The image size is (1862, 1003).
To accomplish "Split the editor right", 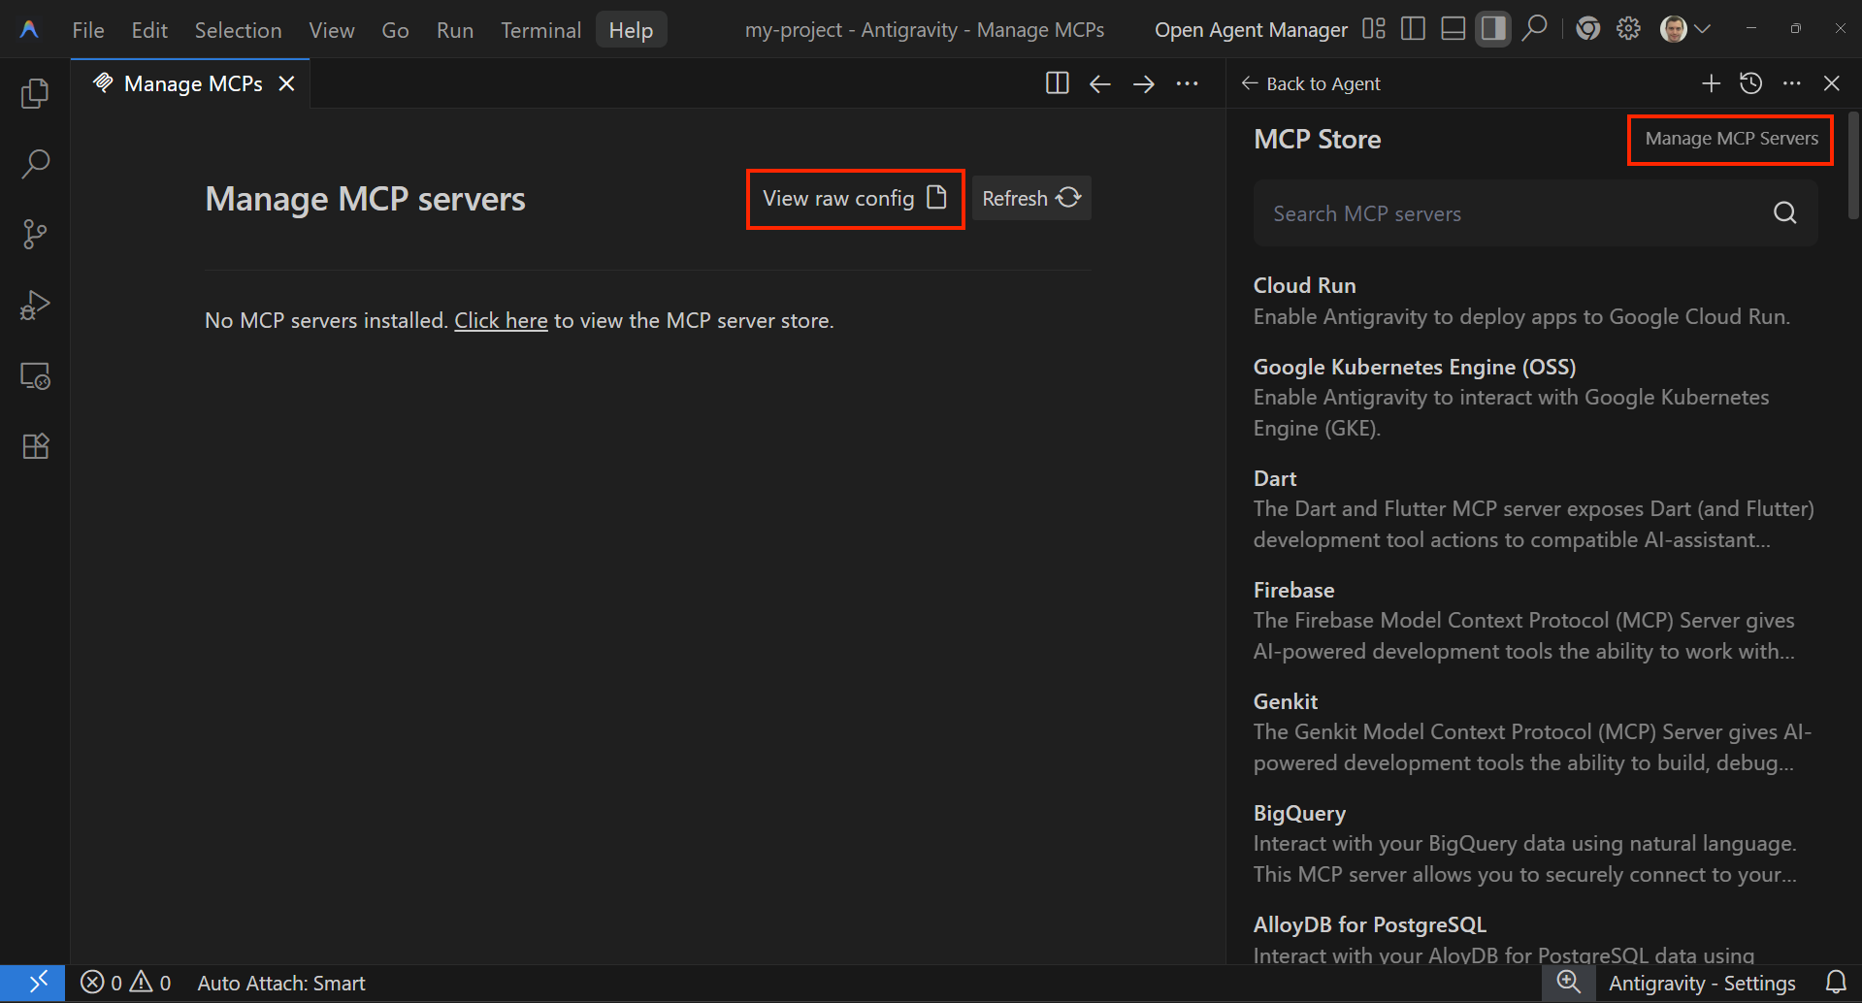I will point(1058,83).
